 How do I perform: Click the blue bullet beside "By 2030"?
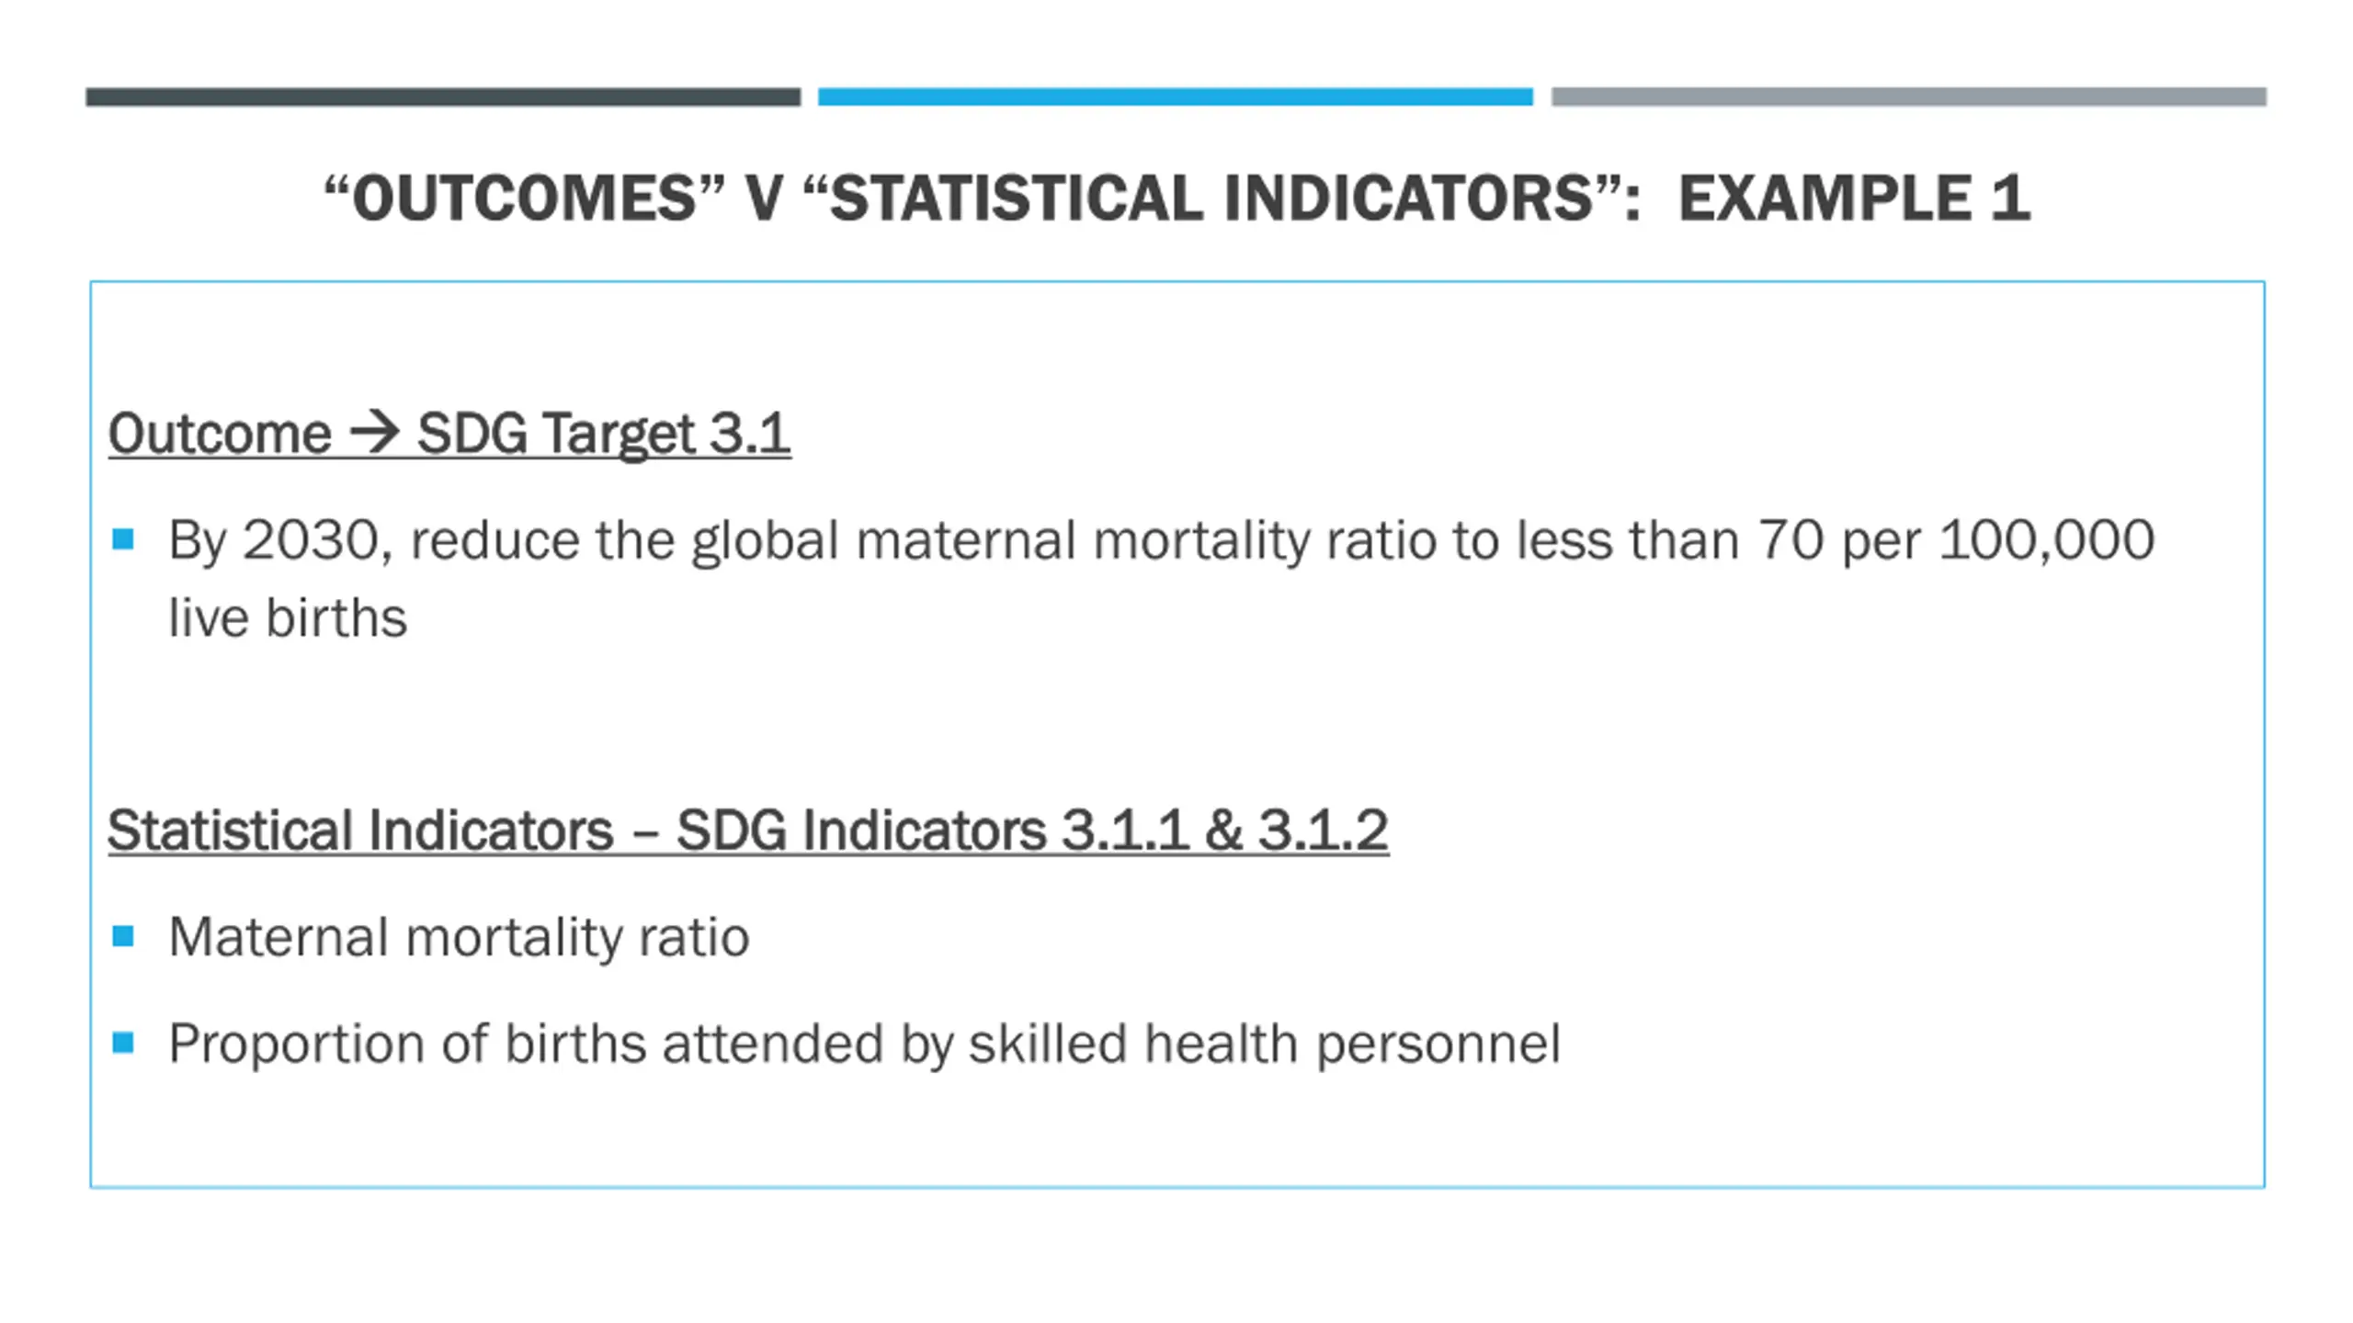click(x=123, y=538)
